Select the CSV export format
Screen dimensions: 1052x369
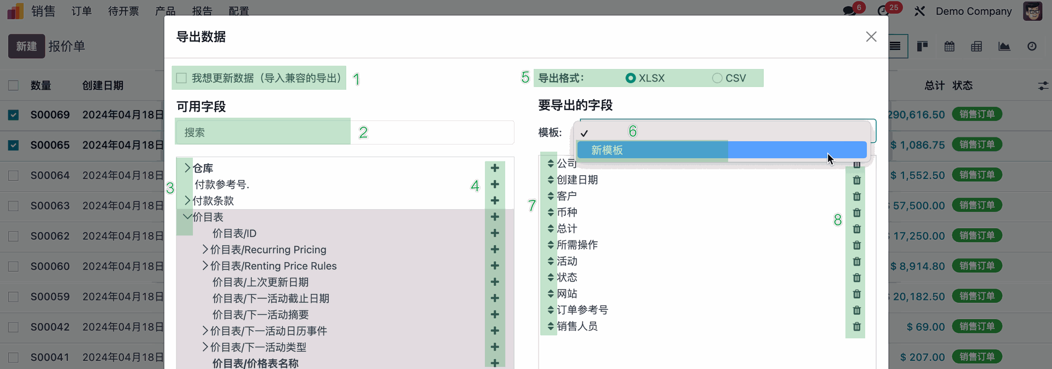tap(717, 78)
